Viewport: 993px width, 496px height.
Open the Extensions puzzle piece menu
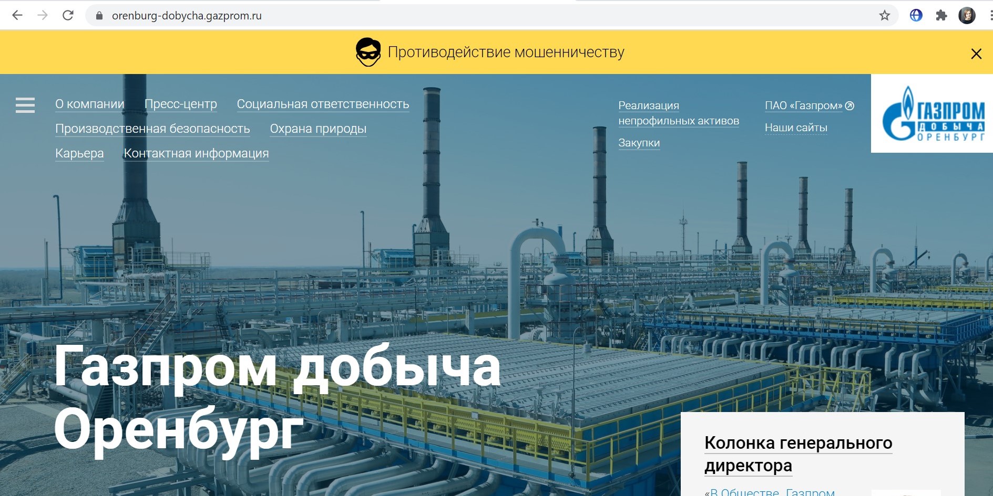pos(941,16)
